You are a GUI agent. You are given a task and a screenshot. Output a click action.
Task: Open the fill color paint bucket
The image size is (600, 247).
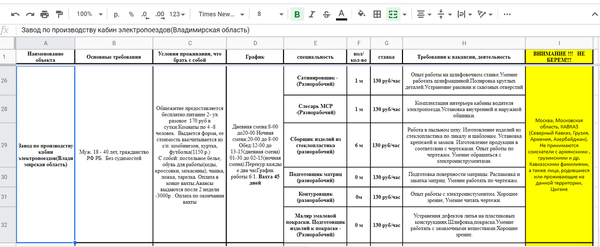(x=362, y=14)
